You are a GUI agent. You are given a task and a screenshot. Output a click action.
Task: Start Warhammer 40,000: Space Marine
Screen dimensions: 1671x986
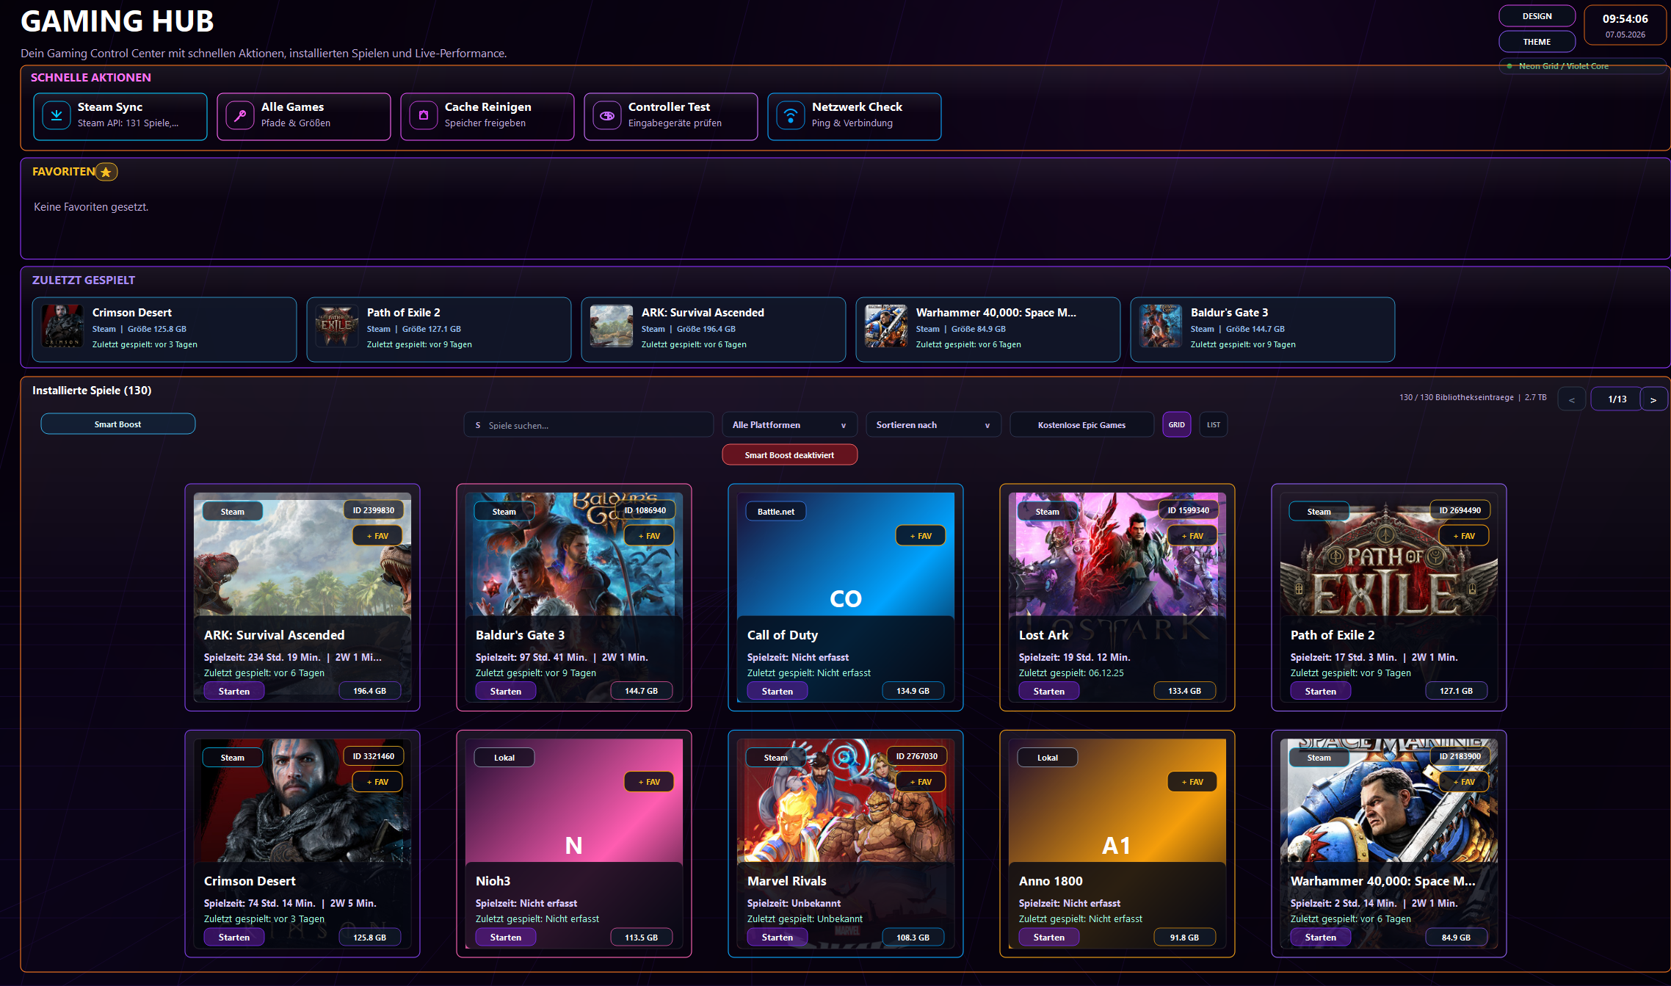(x=1321, y=937)
